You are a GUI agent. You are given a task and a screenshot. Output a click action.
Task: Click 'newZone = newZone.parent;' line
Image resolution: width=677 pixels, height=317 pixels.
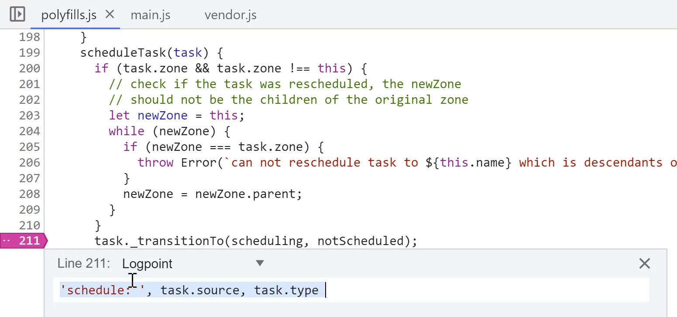coord(213,194)
